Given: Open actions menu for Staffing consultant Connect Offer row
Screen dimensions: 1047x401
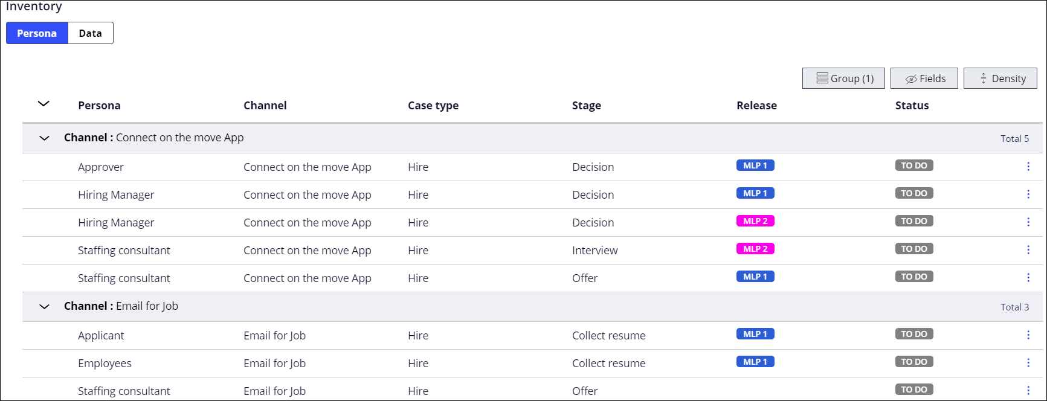Looking at the screenshot, I should coord(1028,277).
